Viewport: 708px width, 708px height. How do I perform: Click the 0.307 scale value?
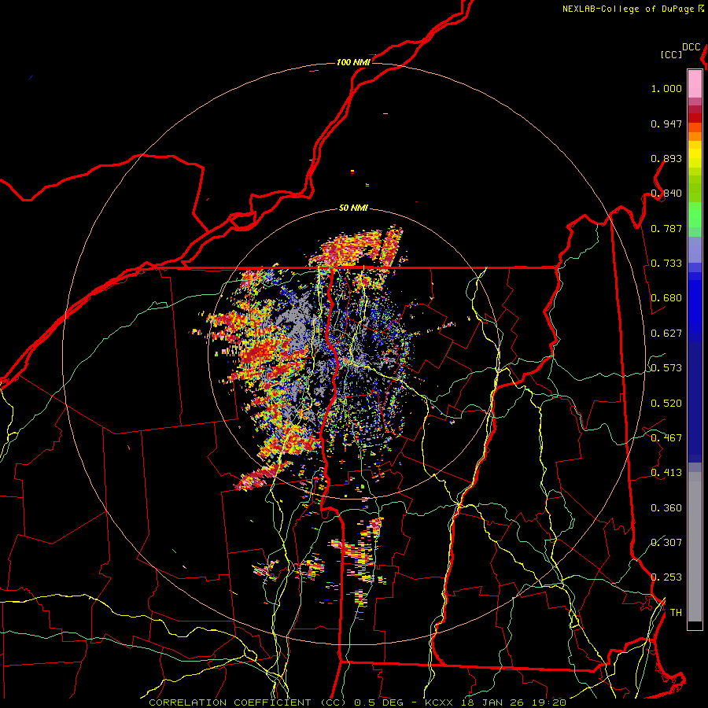666,543
